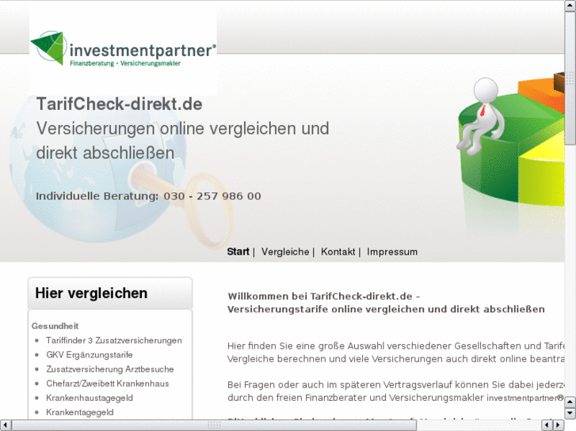Click the horizontal scrollbar left arrow
The height and width of the screenshot is (431, 576).
[x=6, y=425]
